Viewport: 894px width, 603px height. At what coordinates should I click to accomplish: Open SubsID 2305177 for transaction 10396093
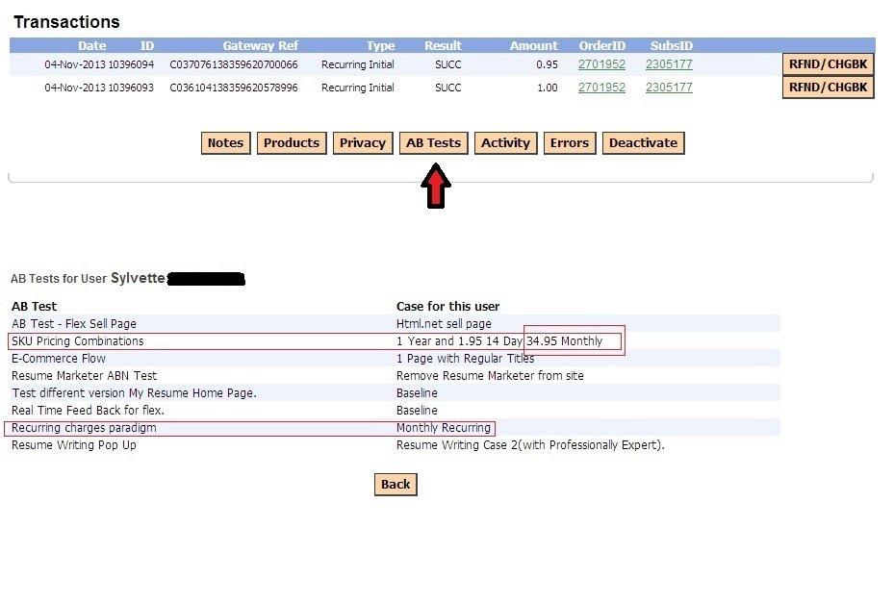coord(669,88)
